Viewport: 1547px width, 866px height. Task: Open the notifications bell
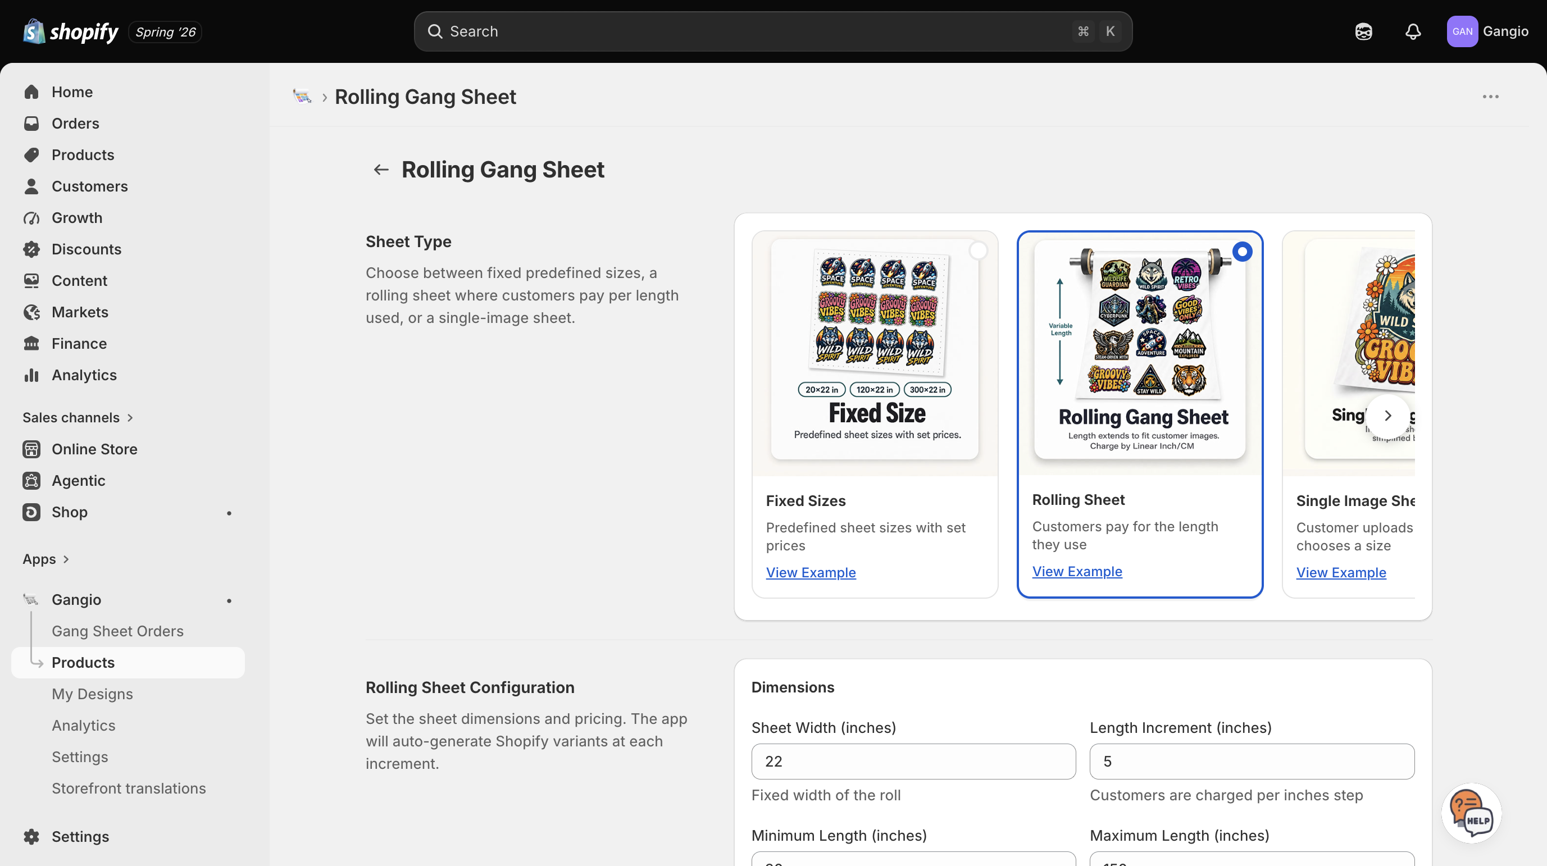coord(1413,31)
